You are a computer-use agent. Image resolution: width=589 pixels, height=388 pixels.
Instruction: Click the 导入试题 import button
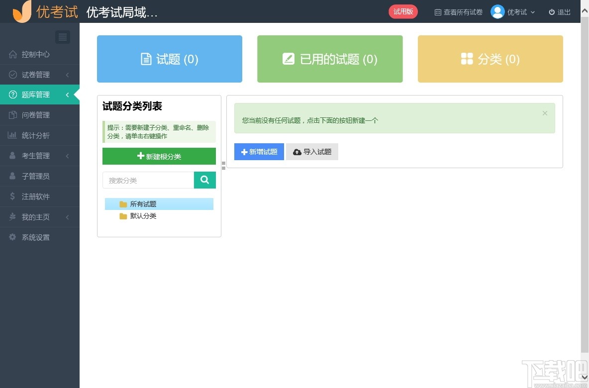click(312, 152)
